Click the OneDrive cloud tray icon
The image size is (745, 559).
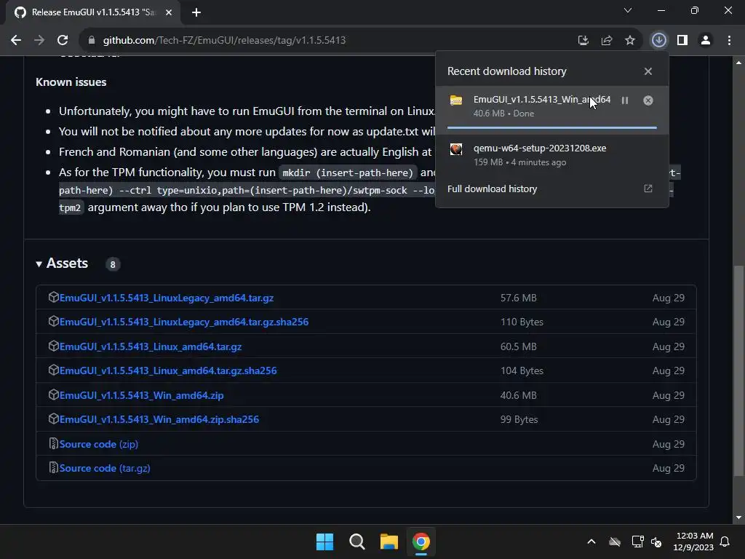(615, 542)
